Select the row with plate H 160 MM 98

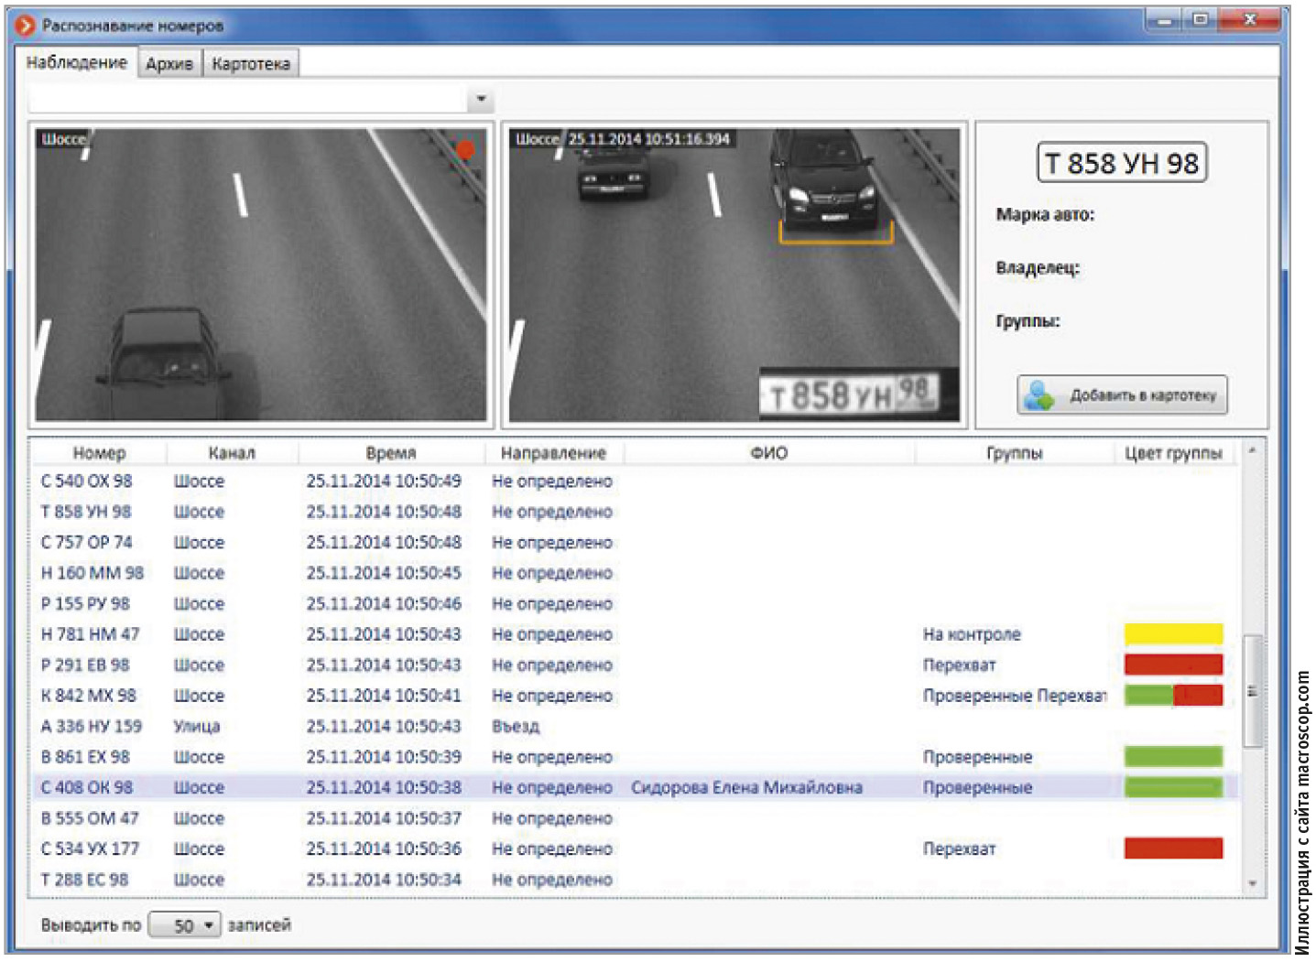636,573
